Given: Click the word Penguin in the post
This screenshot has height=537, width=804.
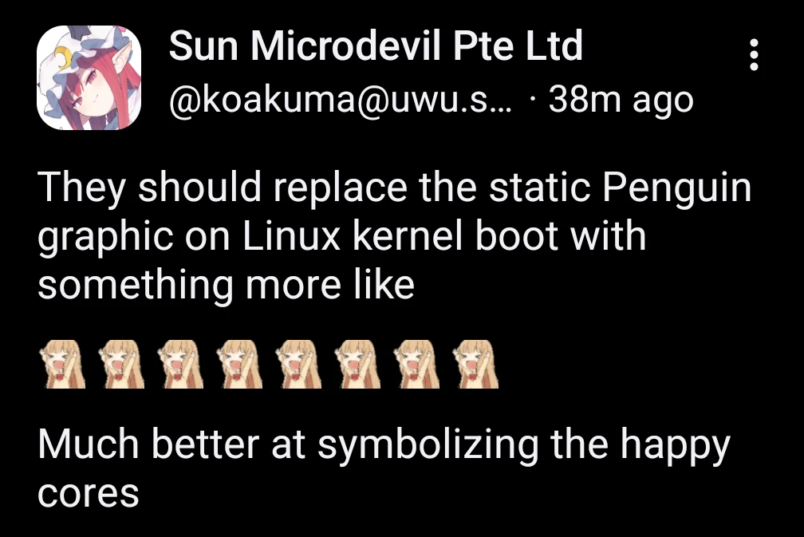Looking at the screenshot, I should 677,189.
